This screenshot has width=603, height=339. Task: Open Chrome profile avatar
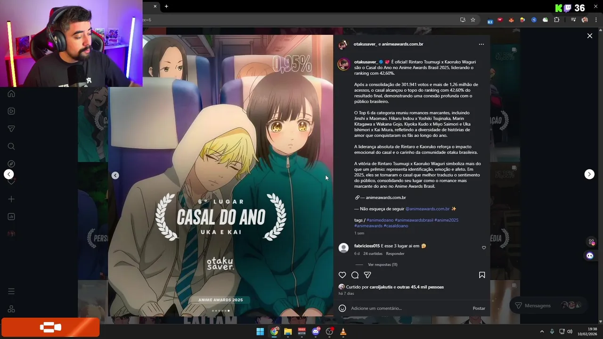point(585,20)
